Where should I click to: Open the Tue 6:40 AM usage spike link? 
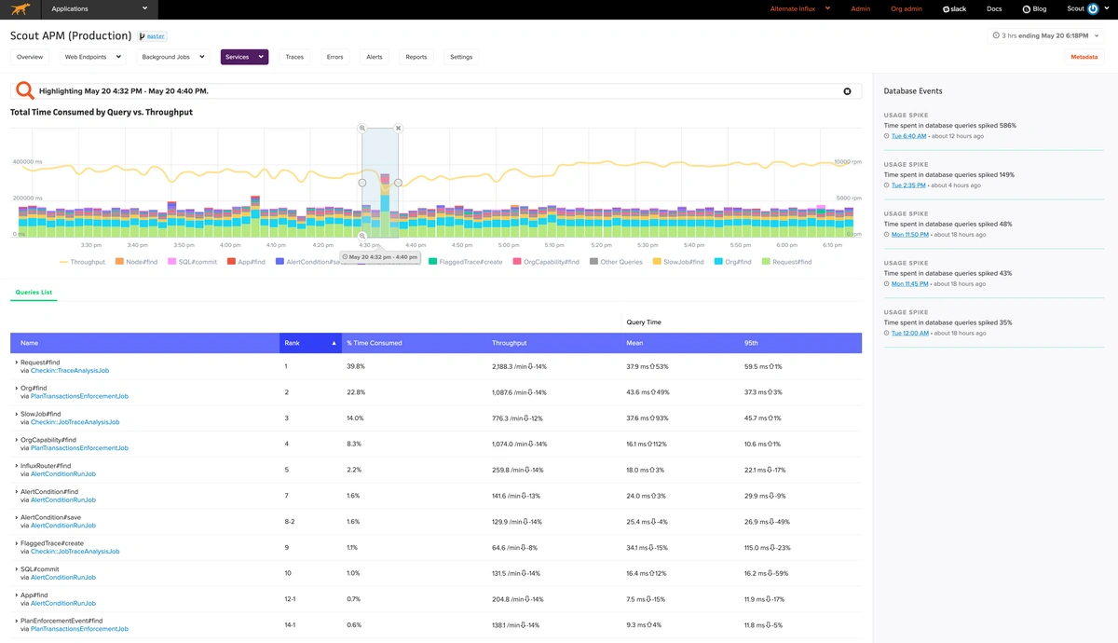(x=908, y=136)
